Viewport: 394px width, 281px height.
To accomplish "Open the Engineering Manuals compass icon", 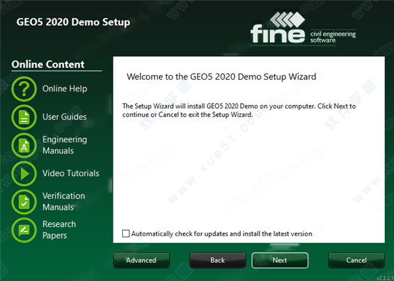I will click(x=24, y=145).
